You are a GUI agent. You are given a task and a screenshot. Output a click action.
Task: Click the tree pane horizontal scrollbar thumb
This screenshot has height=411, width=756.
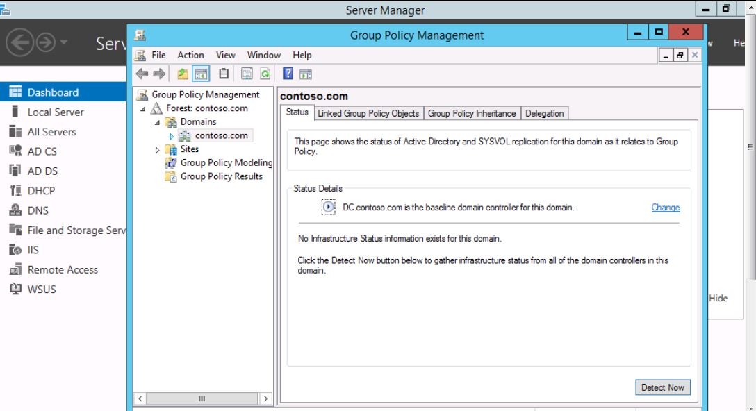(202, 399)
